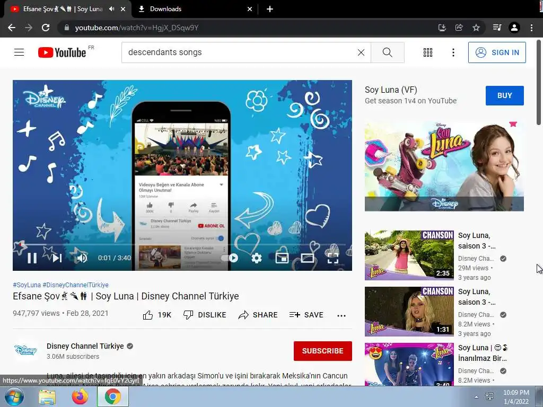Open the 1:31 Soy Luna chanson video
The width and height of the screenshot is (543, 407).
(409, 312)
